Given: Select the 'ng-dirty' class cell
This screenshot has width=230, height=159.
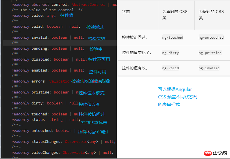Looking at the screenshot, I should 170,53.
